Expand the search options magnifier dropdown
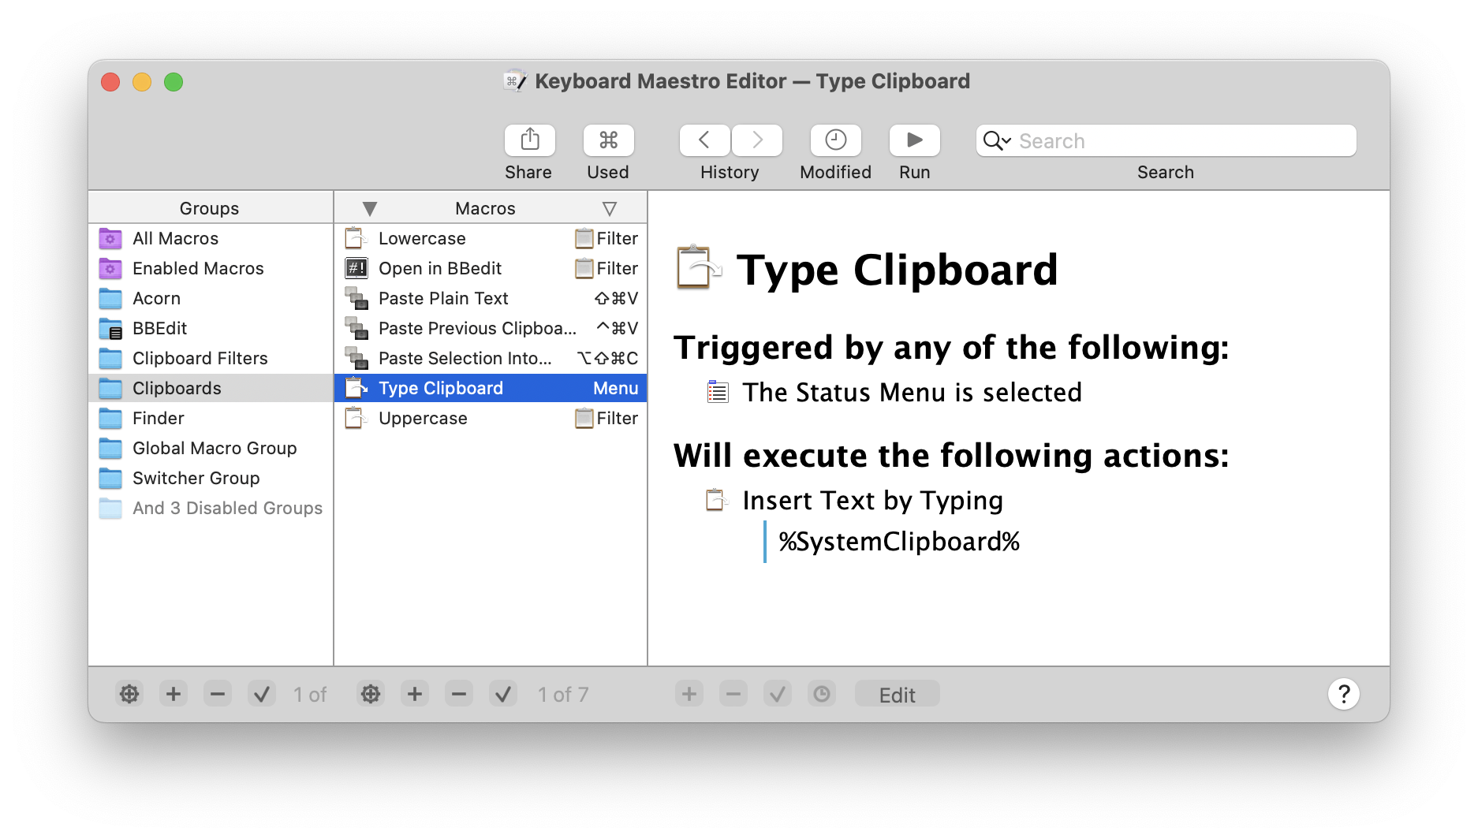The image size is (1478, 839). 996,141
